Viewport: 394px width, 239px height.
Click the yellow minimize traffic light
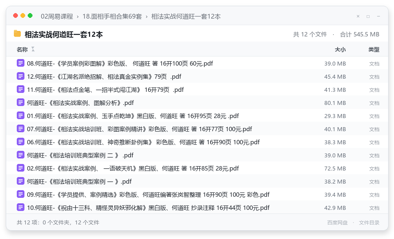[x=23, y=16]
